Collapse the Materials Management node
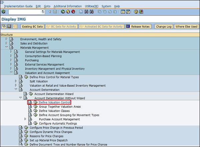The height and width of the screenshot is (147, 200). (x=6, y=48)
